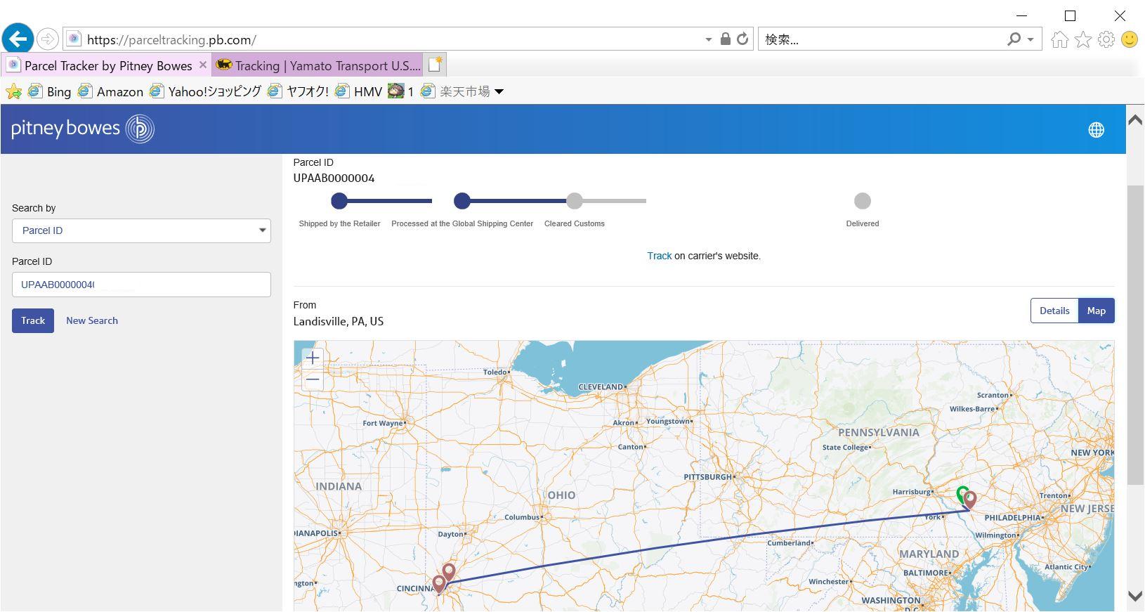Open the Bing favorite link
1145x612 pixels.
tap(49, 91)
